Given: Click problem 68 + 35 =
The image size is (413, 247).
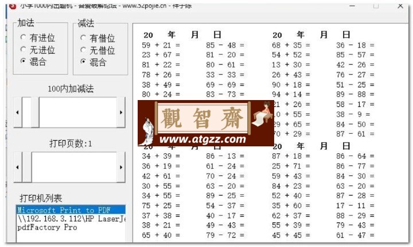Looking at the screenshot, I should [291, 45].
